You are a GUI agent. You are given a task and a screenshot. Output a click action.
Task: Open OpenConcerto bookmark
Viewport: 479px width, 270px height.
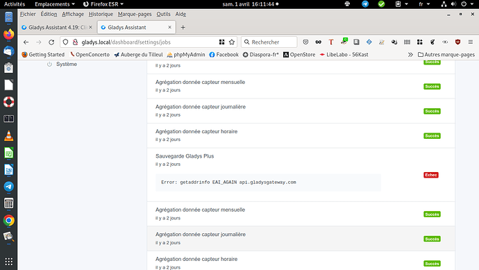pos(90,54)
